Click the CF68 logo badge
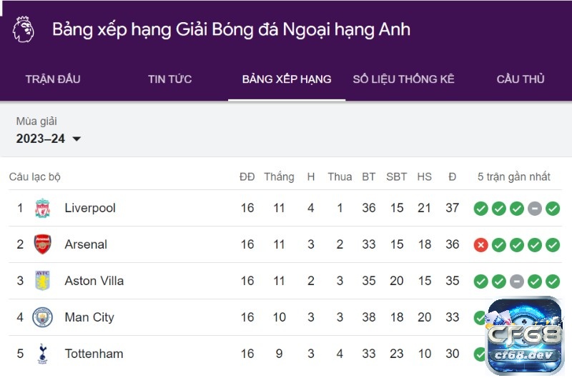Screen dimensions: 572x383 [x=525, y=336]
